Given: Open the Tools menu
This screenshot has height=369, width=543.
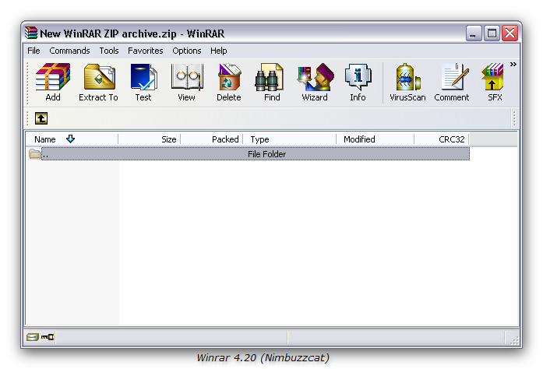Looking at the screenshot, I should [x=109, y=51].
